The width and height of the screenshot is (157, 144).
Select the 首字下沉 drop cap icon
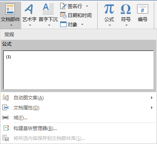(48, 9)
